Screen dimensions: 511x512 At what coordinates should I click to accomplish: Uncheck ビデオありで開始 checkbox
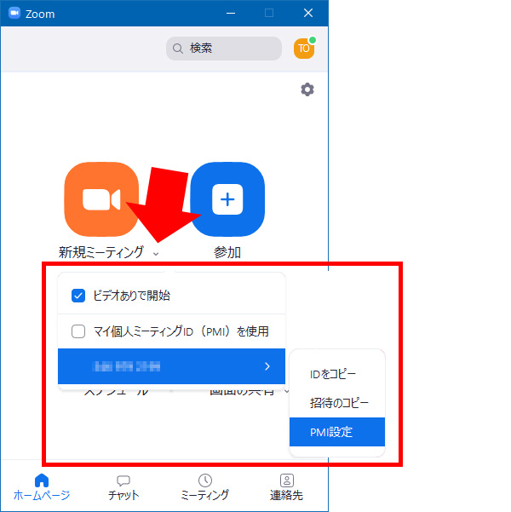tap(78, 296)
